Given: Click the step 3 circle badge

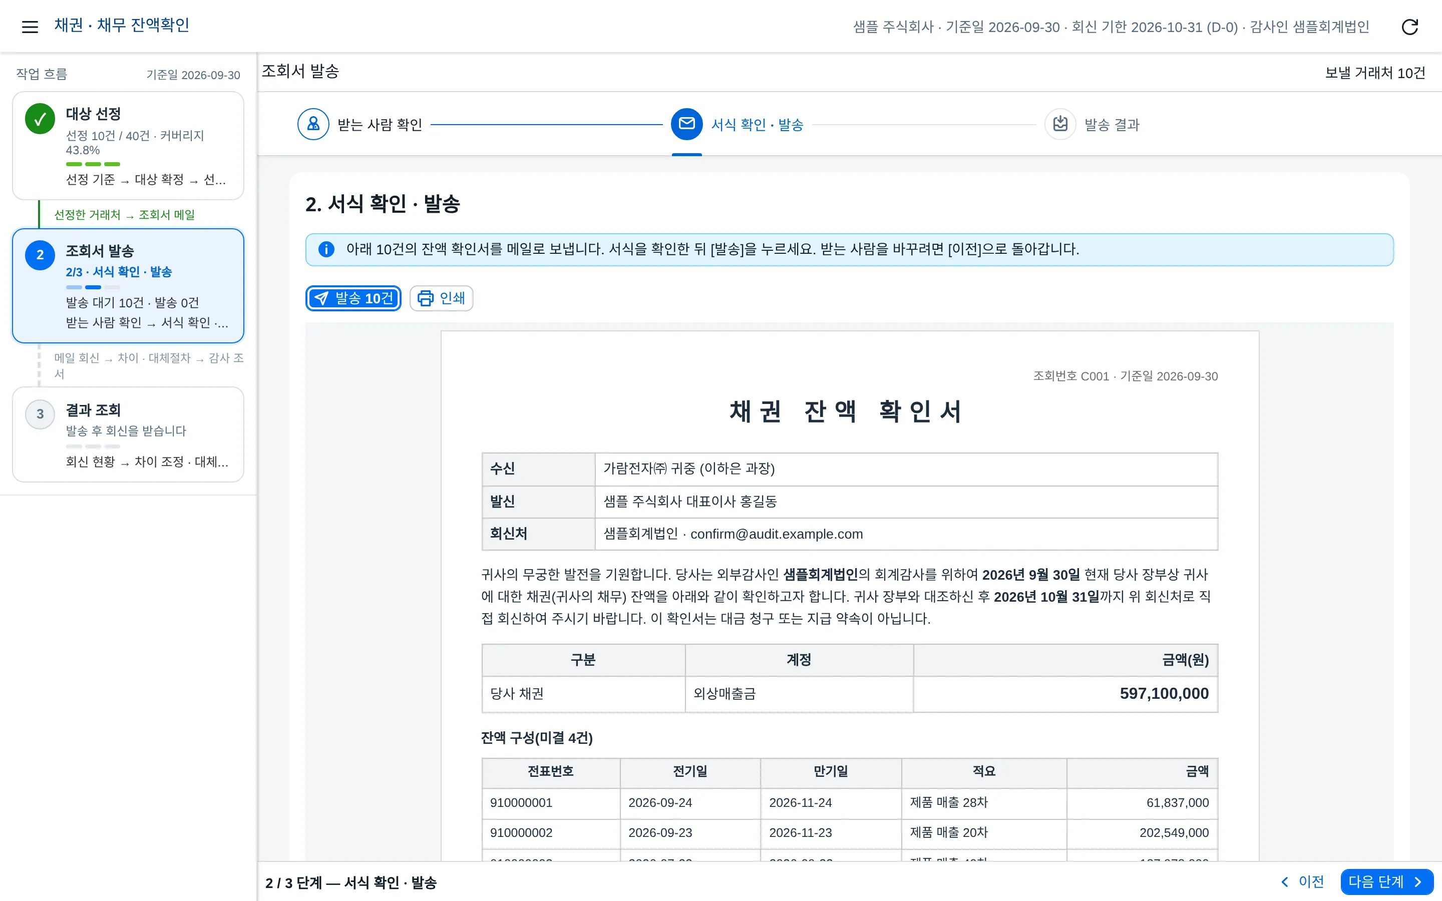Looking at the screenshot, I should tap(40, 413).
